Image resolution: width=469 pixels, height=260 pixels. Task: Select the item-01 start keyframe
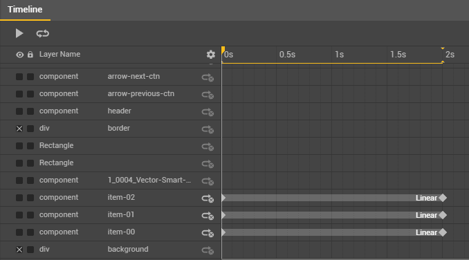click(x=223, y=215)
